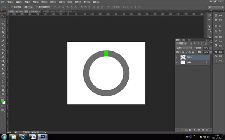Open the layer filter type dropdown

tap(181, 44)
